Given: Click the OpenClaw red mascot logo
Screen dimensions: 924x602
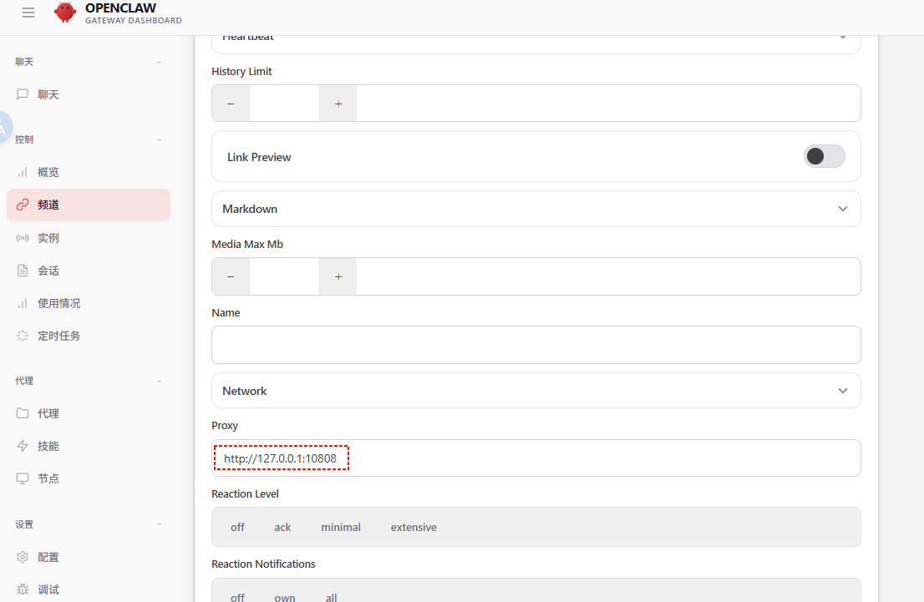Looking at the screenshot, I should (x=64, y=13).
